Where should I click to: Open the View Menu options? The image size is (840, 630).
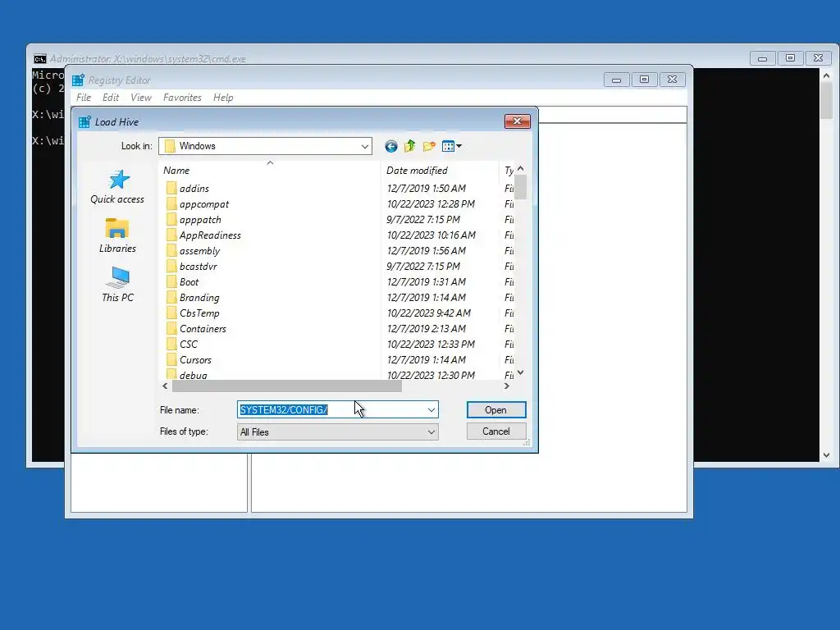coord(452,146)
